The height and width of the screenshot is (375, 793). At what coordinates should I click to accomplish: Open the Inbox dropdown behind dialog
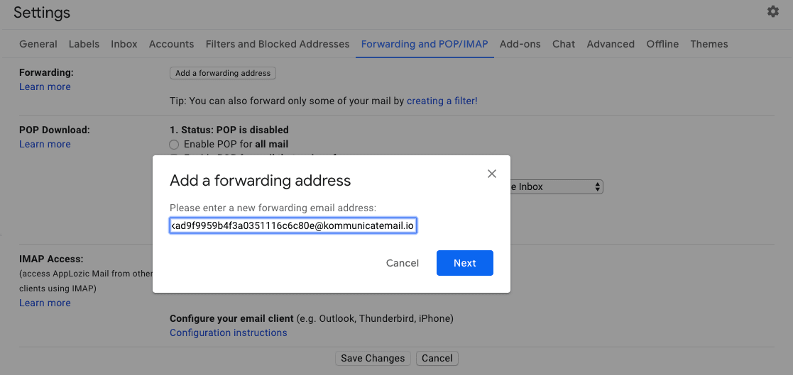[x=557, y=186]
